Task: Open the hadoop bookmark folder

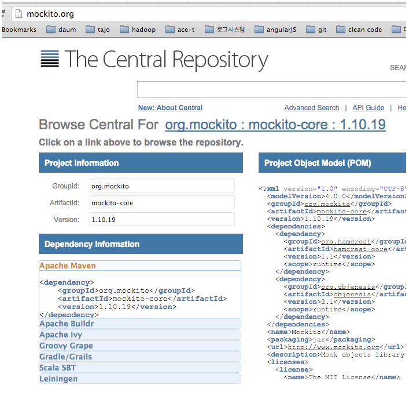Action: coord(138,30)
